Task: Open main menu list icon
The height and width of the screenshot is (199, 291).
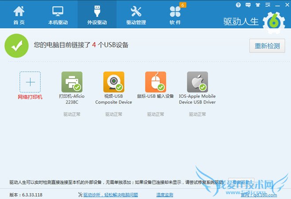Action: [268, 5]
